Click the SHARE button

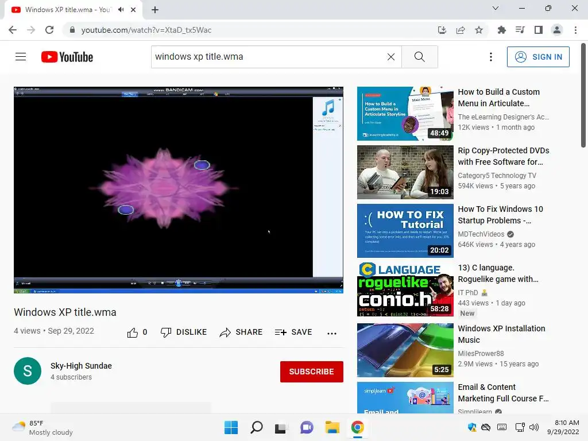[x=241, y=332]
